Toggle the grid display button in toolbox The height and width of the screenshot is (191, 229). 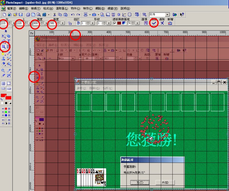coord(3,83)
